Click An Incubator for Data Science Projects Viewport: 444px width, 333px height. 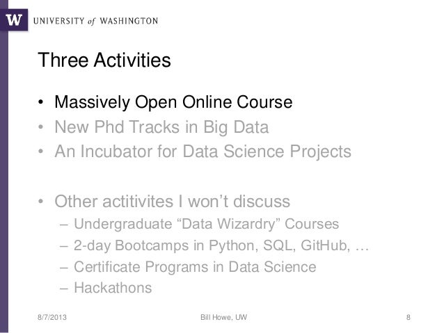[203, 152]
